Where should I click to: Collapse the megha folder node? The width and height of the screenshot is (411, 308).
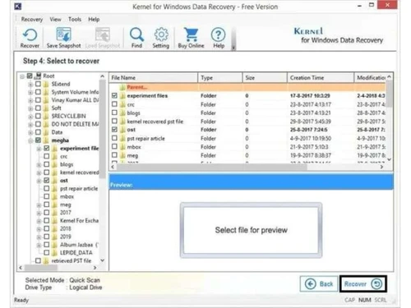click(x=30, y=140)
